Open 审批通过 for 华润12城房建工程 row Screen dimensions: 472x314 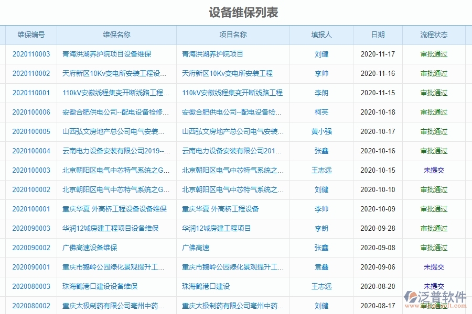[434, 228]
